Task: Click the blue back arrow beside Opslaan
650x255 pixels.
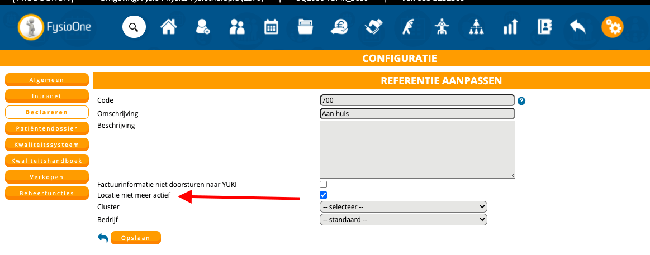Action: click(103, 238)
